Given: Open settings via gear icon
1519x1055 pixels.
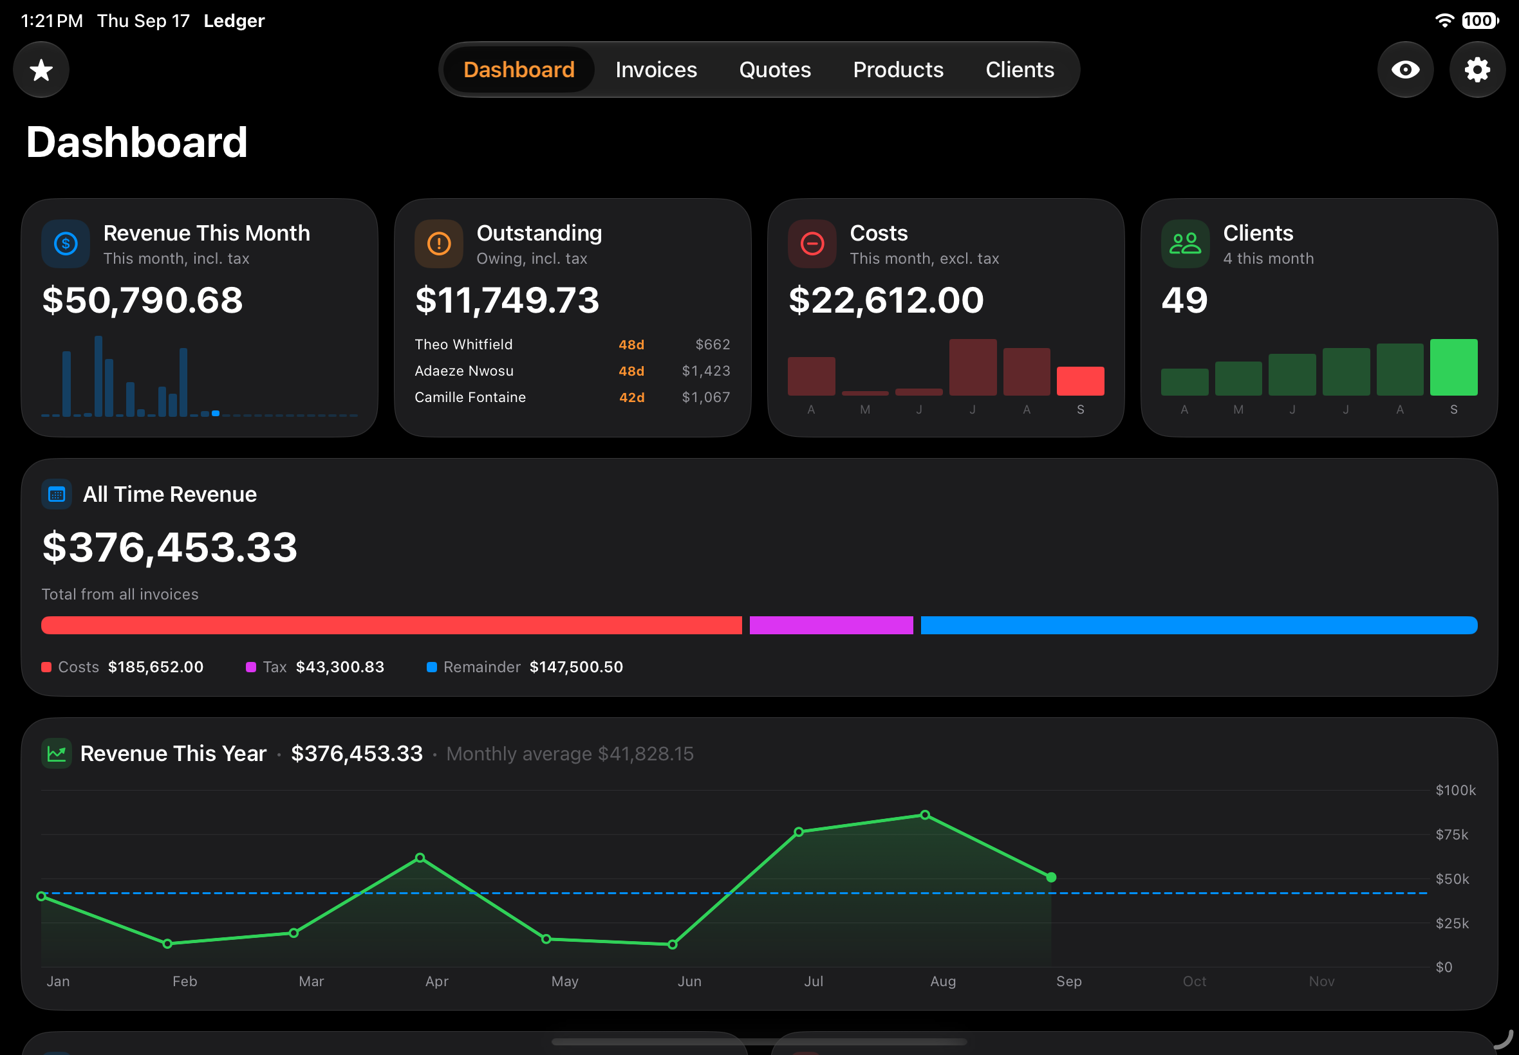Looking at the screenshot, I should click(1477, 69).
